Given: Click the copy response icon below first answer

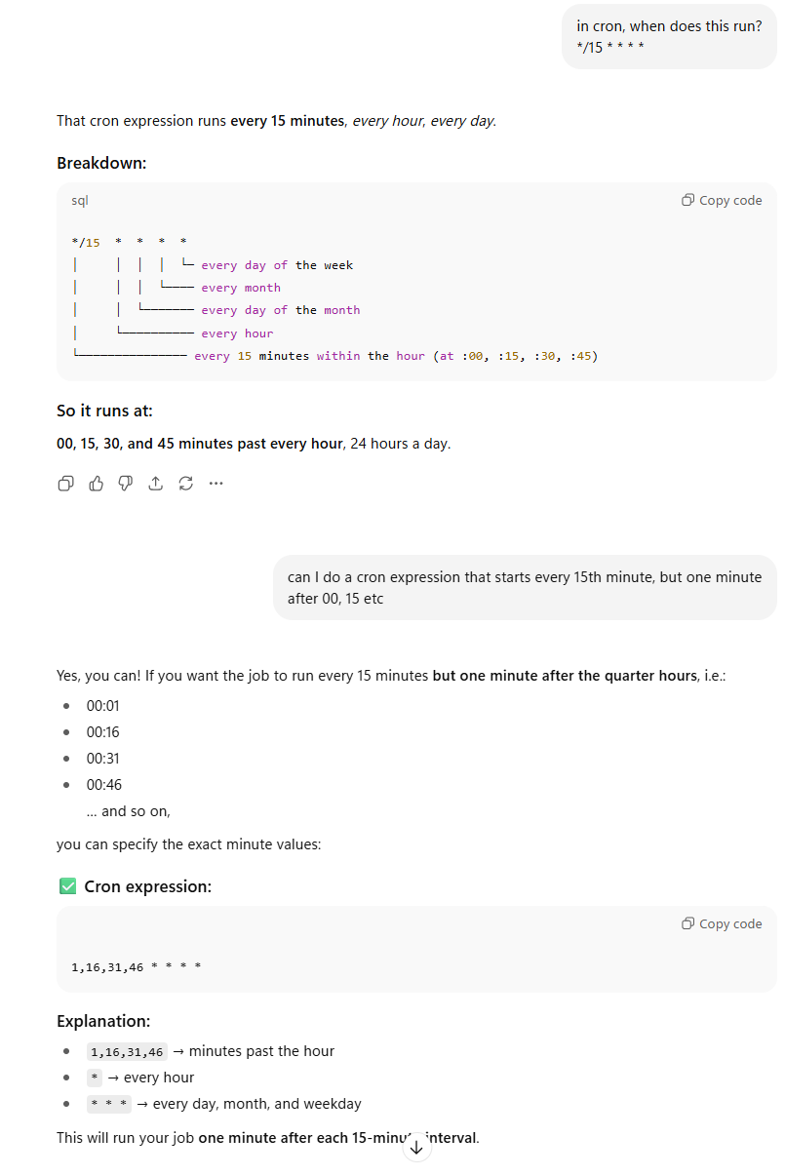Looking at the screenshot, I should pos(66,484).
